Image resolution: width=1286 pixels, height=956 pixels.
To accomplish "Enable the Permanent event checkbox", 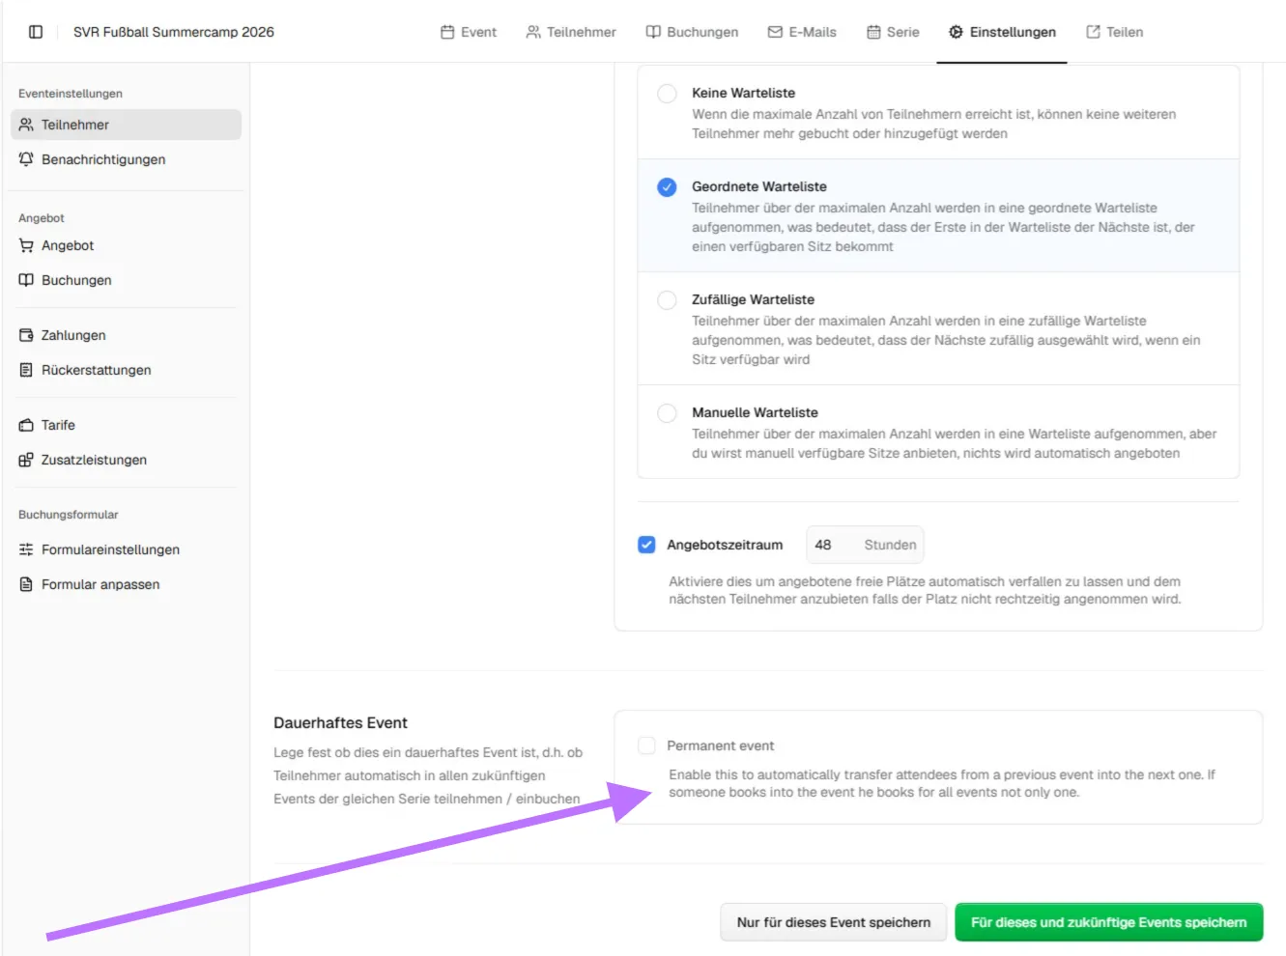I will click(x=646, y=745).
